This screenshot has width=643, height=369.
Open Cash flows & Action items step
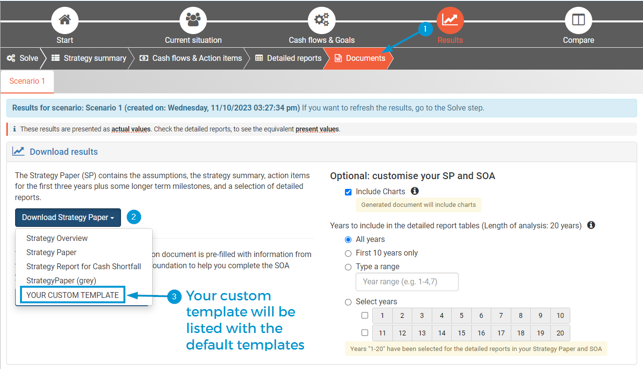point(191,58)
